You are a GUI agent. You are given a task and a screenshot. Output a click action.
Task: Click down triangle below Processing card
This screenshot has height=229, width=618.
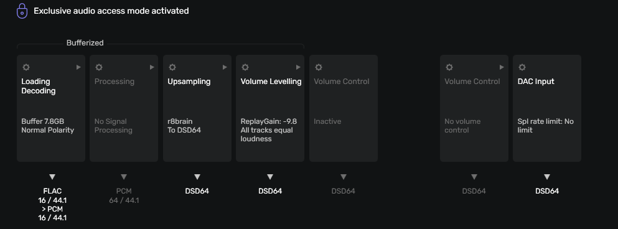coord(124,177)
